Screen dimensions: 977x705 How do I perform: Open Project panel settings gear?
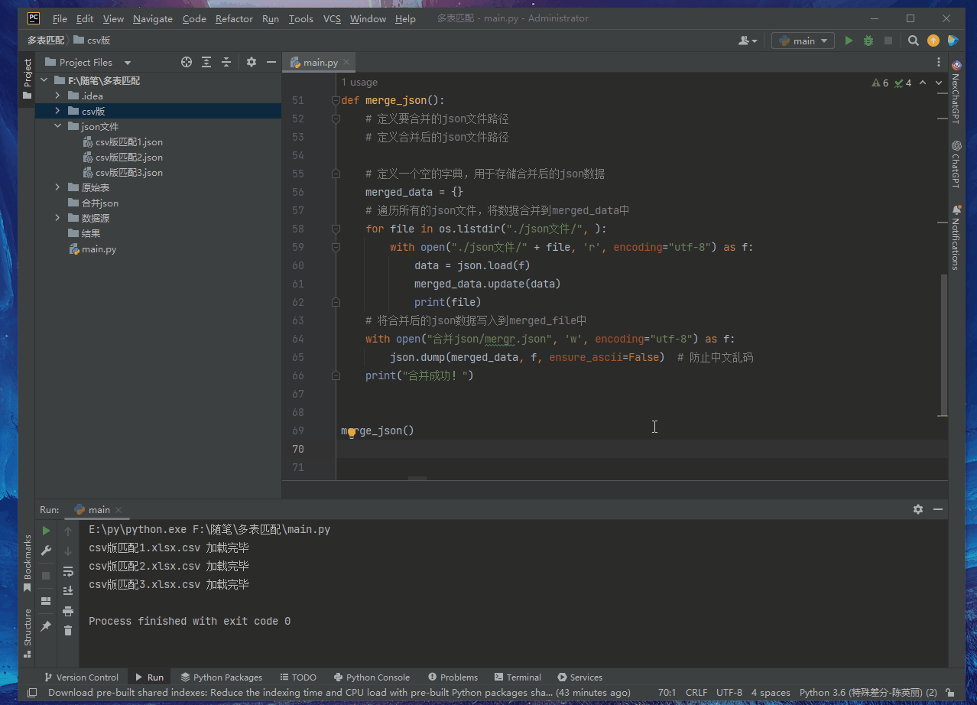coord(252,62)
